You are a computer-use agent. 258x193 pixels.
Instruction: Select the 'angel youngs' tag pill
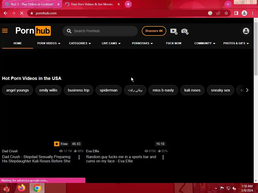[17, 90]
